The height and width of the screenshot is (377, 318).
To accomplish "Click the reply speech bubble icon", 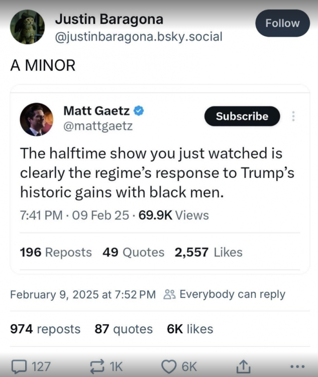I will click(x=19, y=366).
